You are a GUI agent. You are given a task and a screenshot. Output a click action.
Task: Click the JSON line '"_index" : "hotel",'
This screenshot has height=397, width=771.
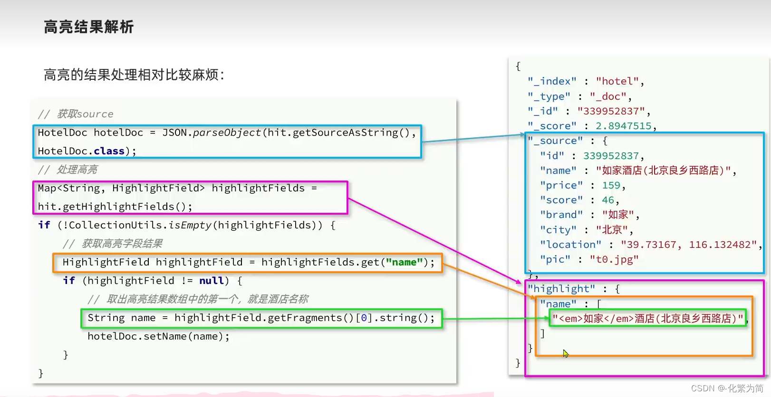[x=586, y=81]
